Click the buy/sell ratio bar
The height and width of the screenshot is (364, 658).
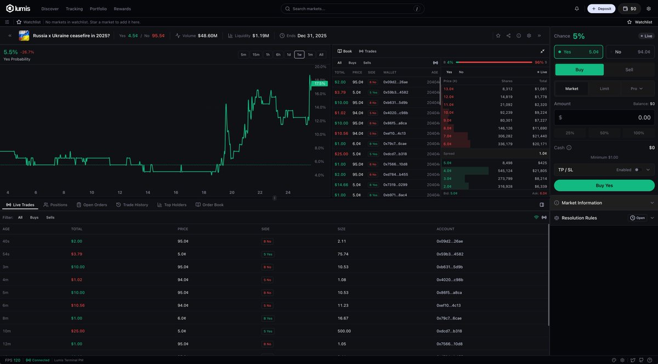(x=495, y=62)
